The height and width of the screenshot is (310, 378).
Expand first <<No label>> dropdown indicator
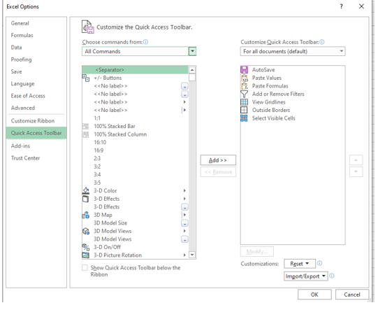tap(184, 86)
